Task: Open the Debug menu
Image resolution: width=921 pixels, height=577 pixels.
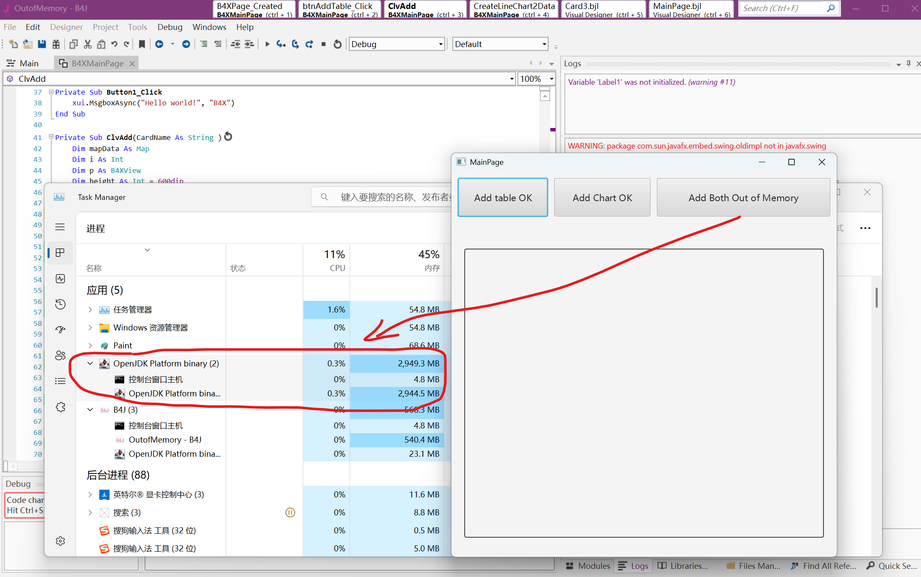Action: pos(169,27)
